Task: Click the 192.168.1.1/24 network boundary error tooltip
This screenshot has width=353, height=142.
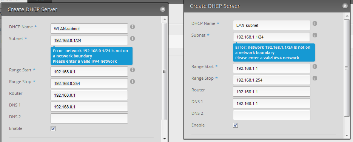Action: (274, 52)
